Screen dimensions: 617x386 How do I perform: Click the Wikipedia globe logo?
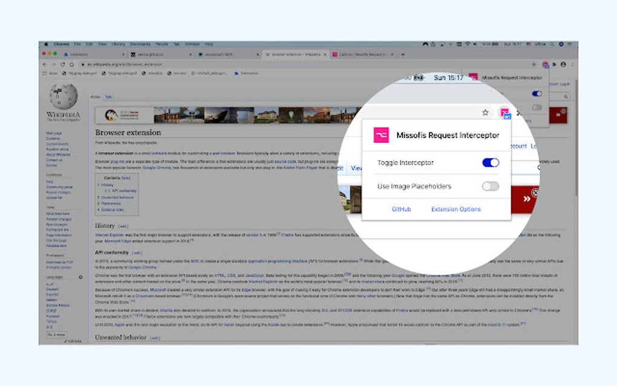(x=62, y=97)
